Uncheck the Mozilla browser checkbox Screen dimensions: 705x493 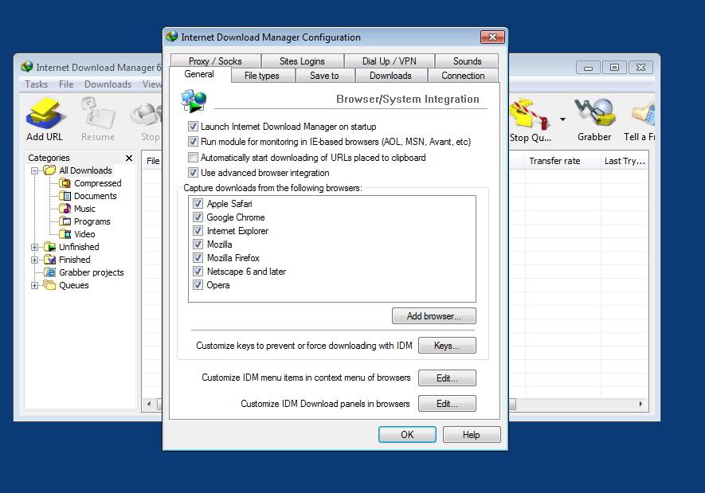tap(198, 244)
